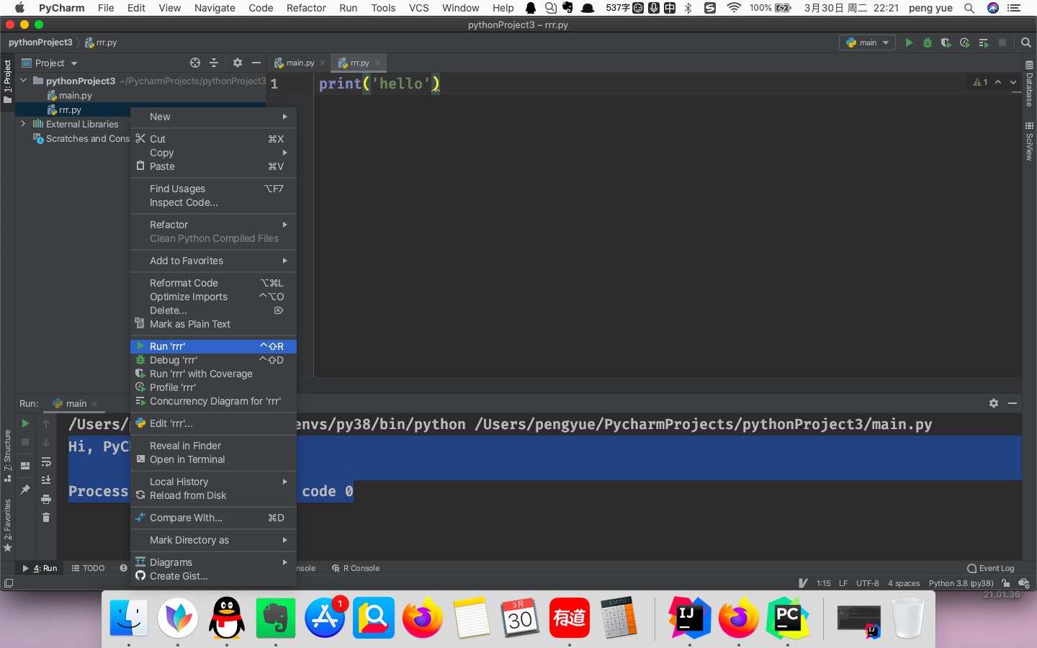Open the settings gear in the Run panel
This screenshot has width=1037, height=648.
coord(994,403)
